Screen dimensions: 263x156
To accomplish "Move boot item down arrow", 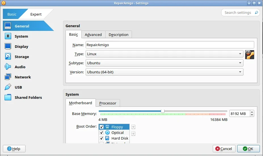I will pos(133,133).
